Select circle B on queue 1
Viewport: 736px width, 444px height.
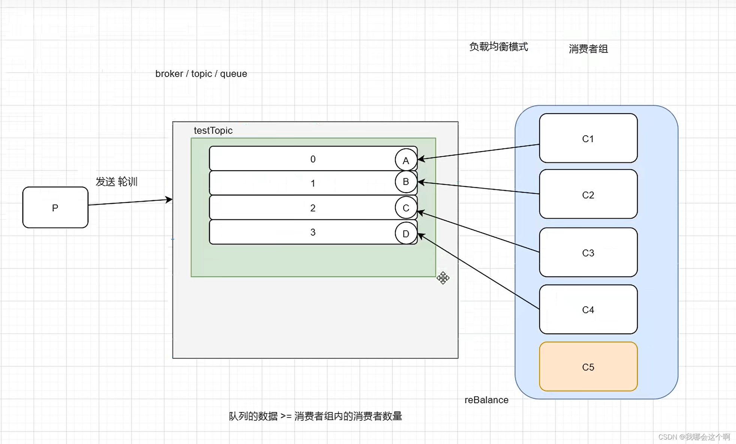[406, 182]
